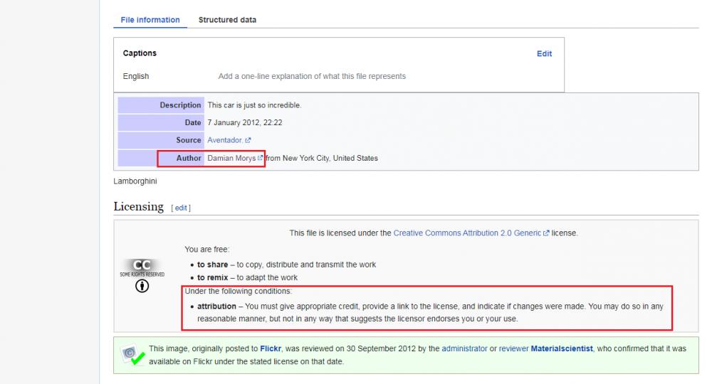Click the attribution person circle icon
The width and height of the screenshot is (712, 384).
(x=142, y=286)
